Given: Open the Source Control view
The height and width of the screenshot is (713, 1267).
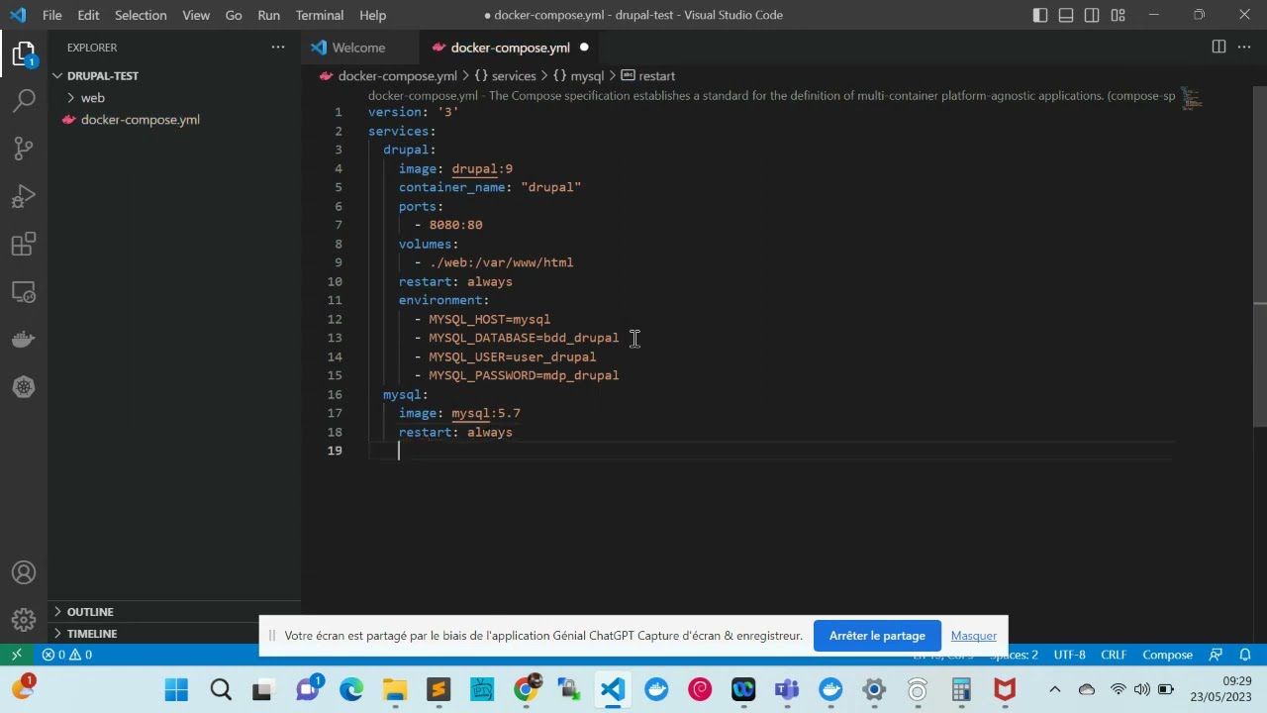Looking at the screenshot, I should click(24, 148).
